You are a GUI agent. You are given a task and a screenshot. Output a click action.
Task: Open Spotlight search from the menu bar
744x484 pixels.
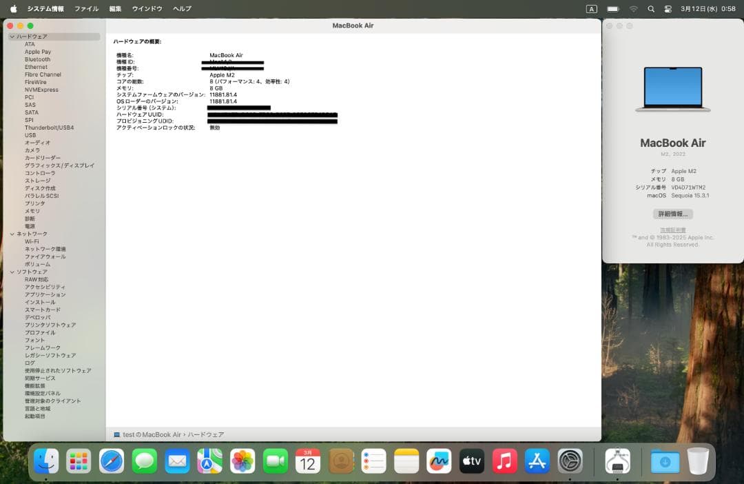tap(650, 9)
